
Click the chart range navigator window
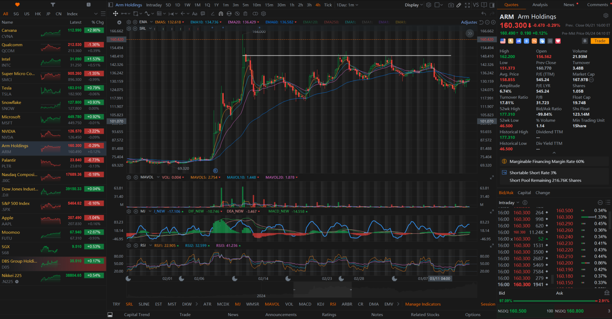[322, 289]
